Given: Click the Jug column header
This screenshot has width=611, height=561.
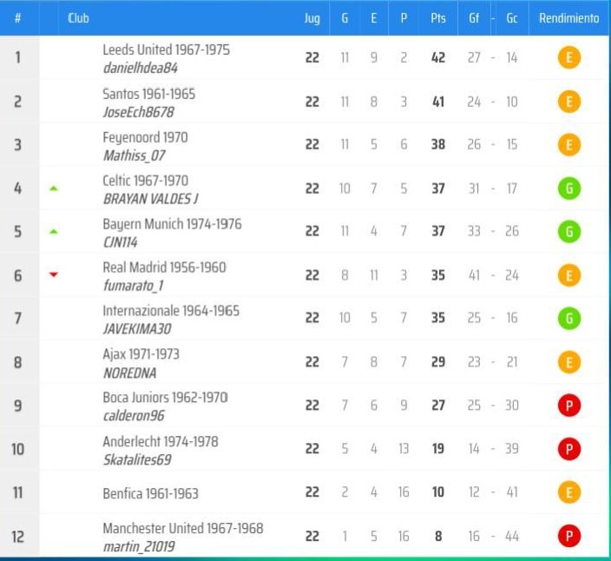Looking at the screenshot, I should tap(312, 18).
